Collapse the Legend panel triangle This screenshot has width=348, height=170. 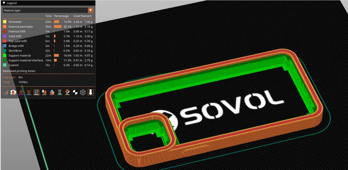4,3
